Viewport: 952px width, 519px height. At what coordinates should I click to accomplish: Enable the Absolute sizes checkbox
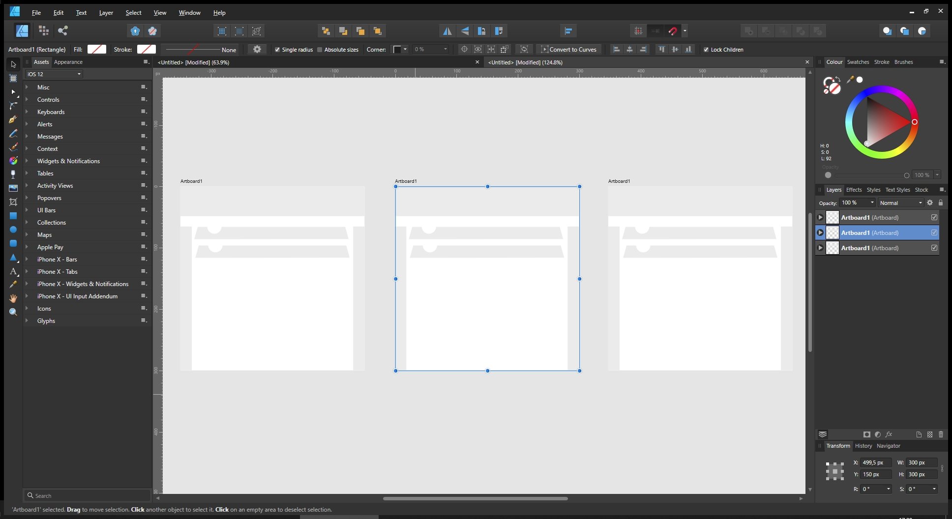pos(321,49)
